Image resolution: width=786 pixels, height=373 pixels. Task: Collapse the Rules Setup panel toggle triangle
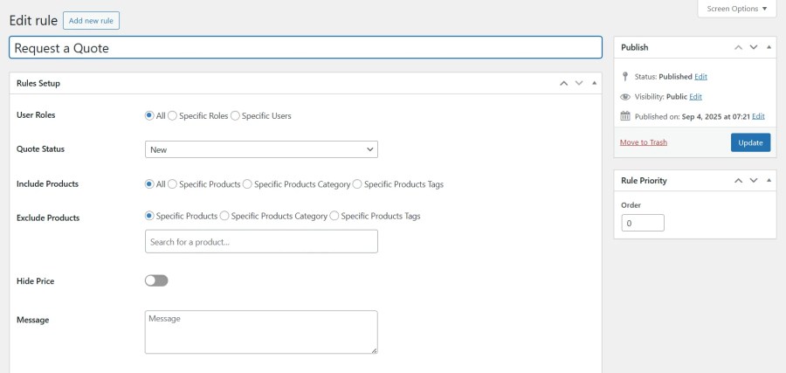(594, 83)
